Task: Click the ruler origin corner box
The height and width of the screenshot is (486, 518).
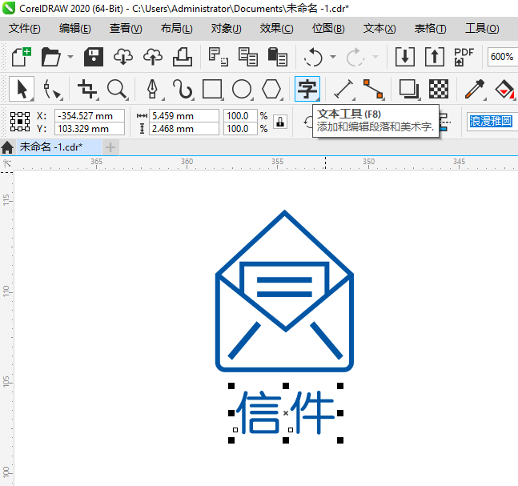Action: coord(7,163)
